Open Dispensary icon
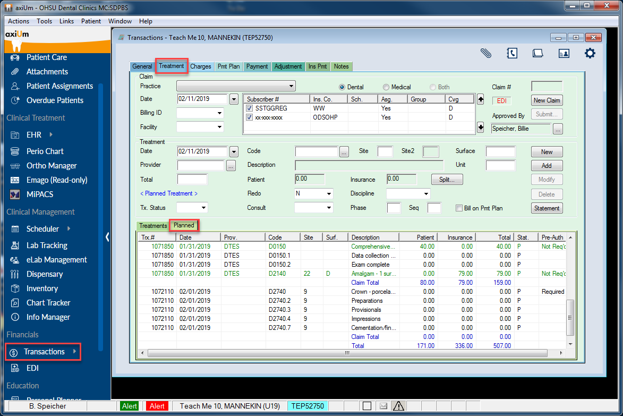 15,274
